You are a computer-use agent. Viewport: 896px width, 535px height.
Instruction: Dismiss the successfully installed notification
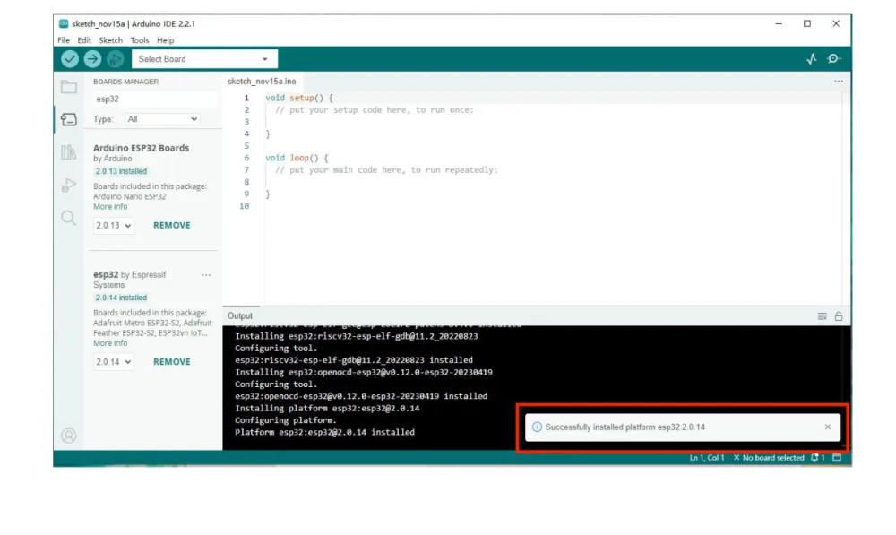pyautogui.click(x=827, y=427)
